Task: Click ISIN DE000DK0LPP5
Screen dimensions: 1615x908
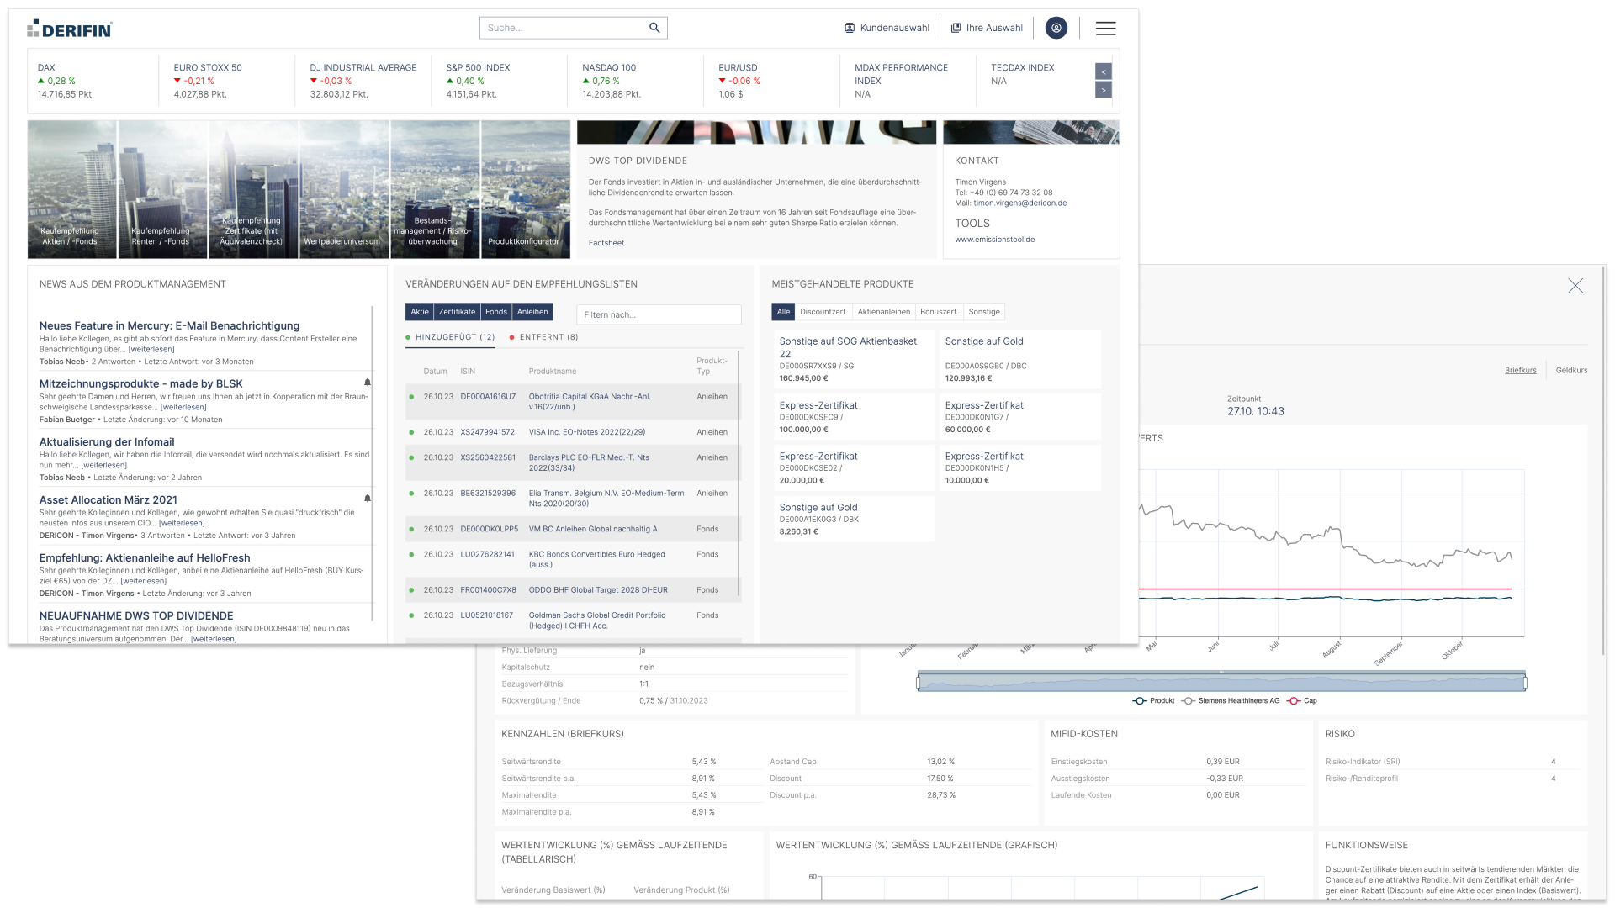Action: pos(489,529)
